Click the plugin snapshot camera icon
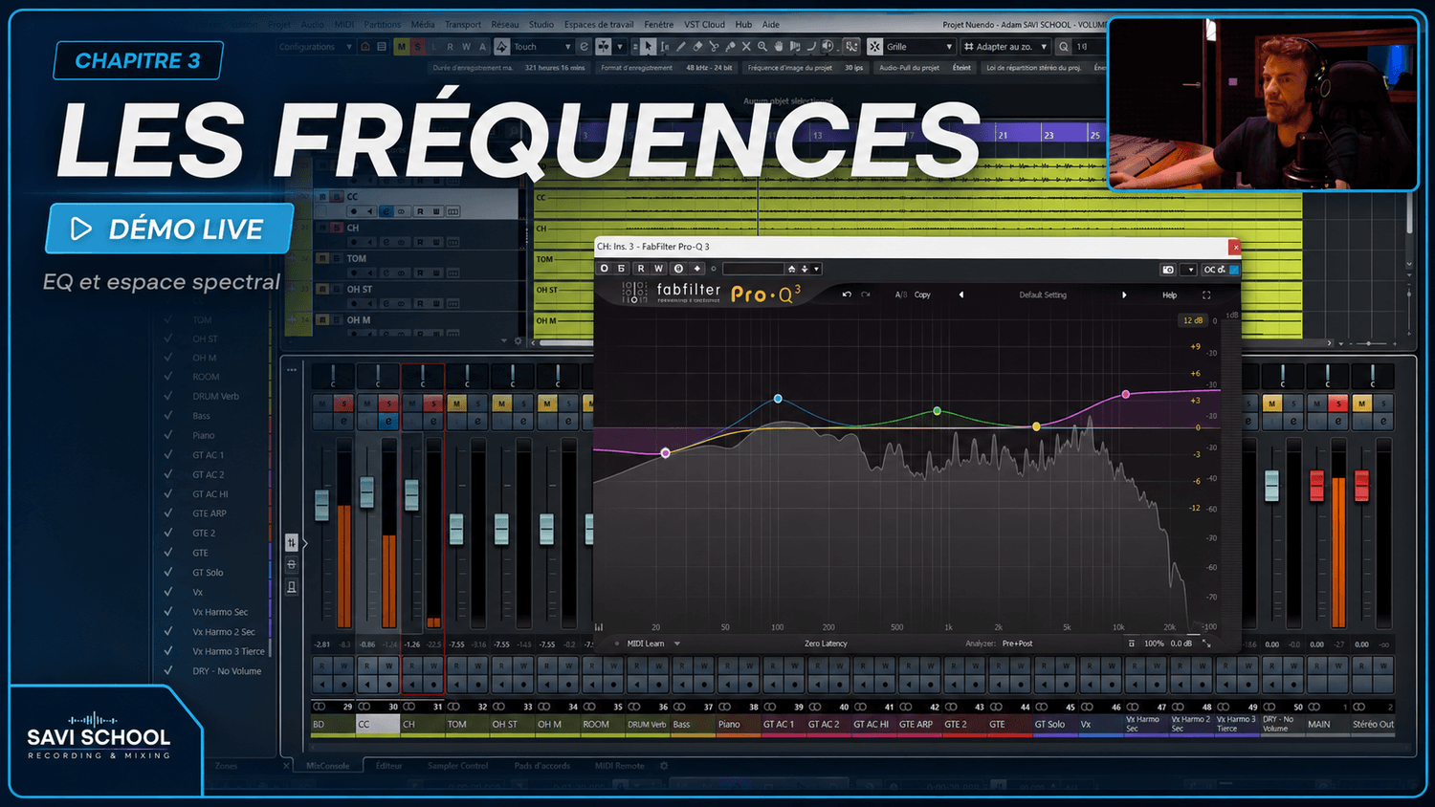The image size is (1435, 807). click(1167, 270)
